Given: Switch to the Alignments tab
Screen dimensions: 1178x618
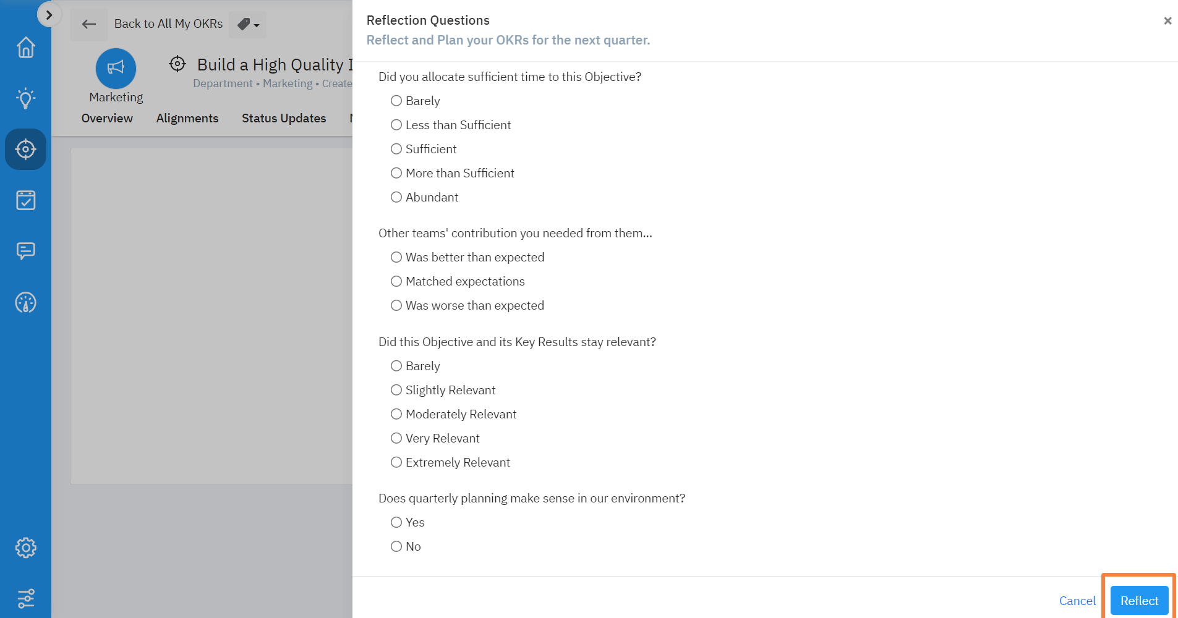Looking at the screenshot, I should (187, 118).
